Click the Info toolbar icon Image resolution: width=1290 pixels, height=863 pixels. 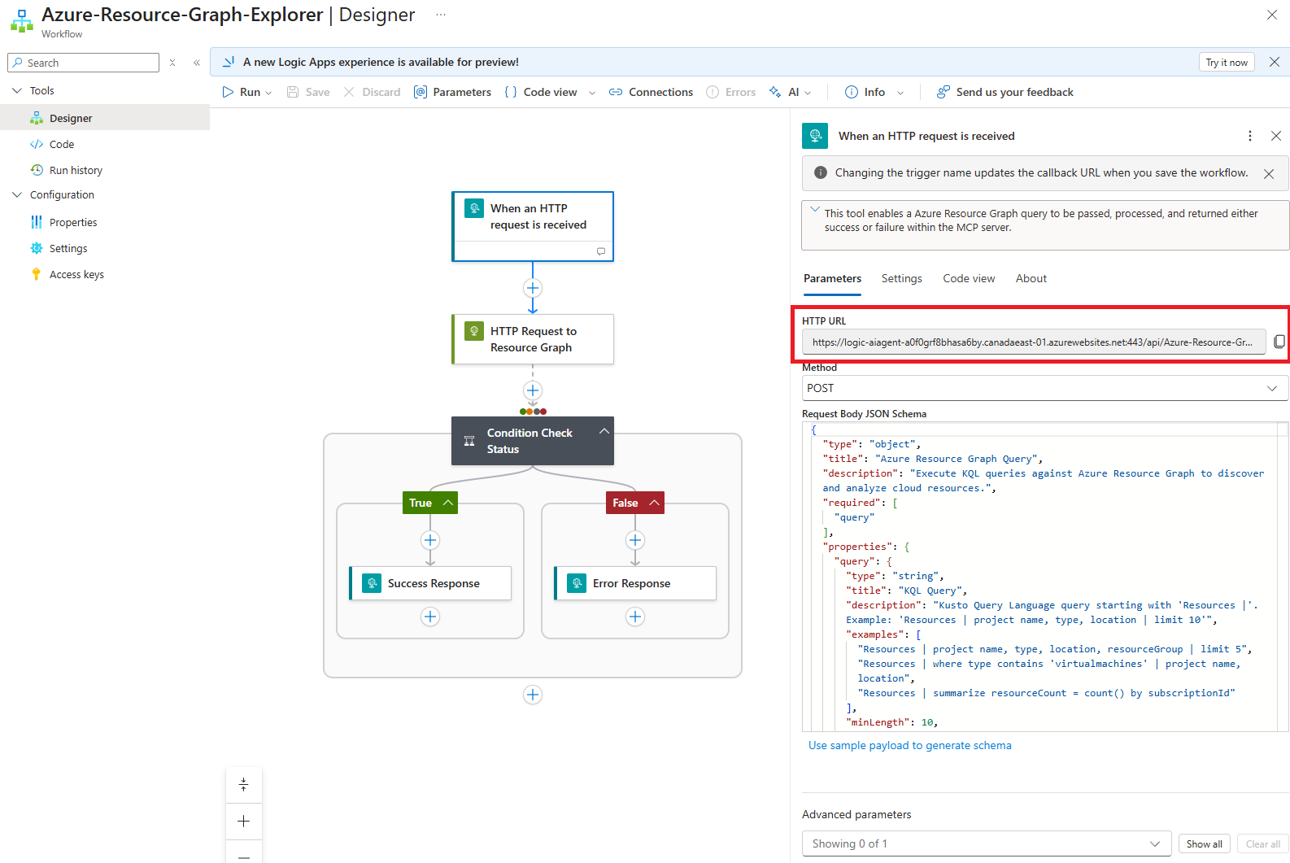pyautogui.click(x=852, y=92)
